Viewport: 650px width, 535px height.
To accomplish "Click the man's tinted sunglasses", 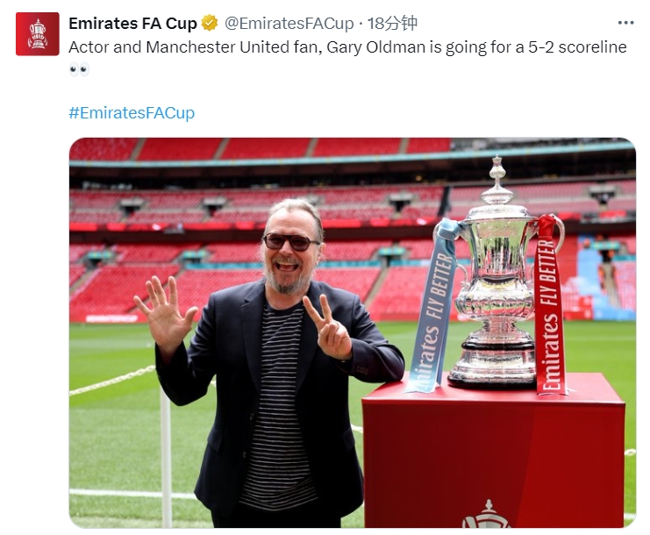I will pos(290,241).
